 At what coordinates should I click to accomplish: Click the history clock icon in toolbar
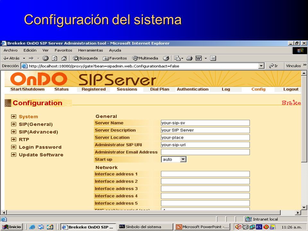pos(166,58)
